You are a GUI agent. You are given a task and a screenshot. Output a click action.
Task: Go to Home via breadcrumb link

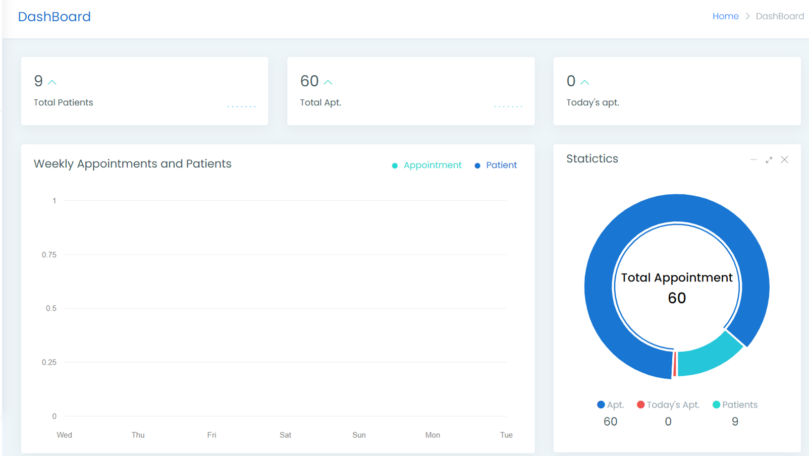click(x=725, y=16)
